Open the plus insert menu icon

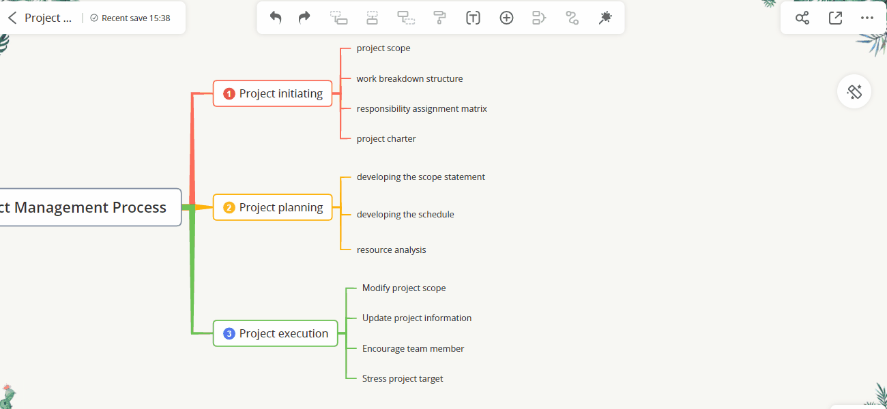506,18
